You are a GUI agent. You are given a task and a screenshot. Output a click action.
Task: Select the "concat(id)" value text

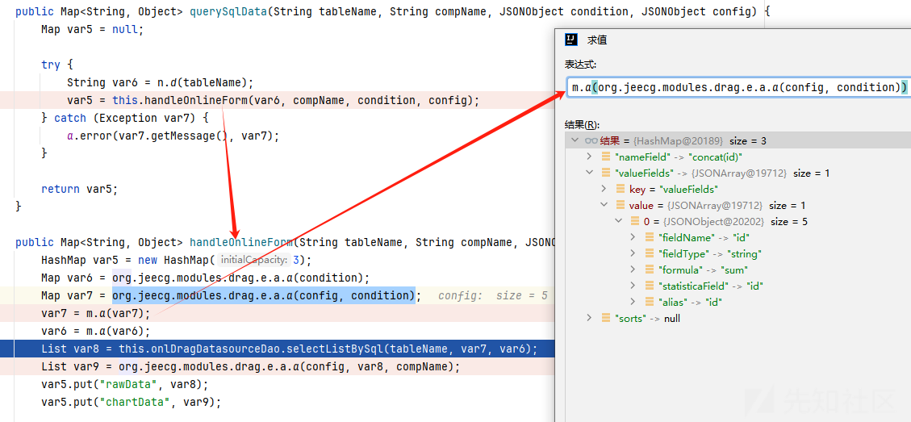click(x=717, y=157)
